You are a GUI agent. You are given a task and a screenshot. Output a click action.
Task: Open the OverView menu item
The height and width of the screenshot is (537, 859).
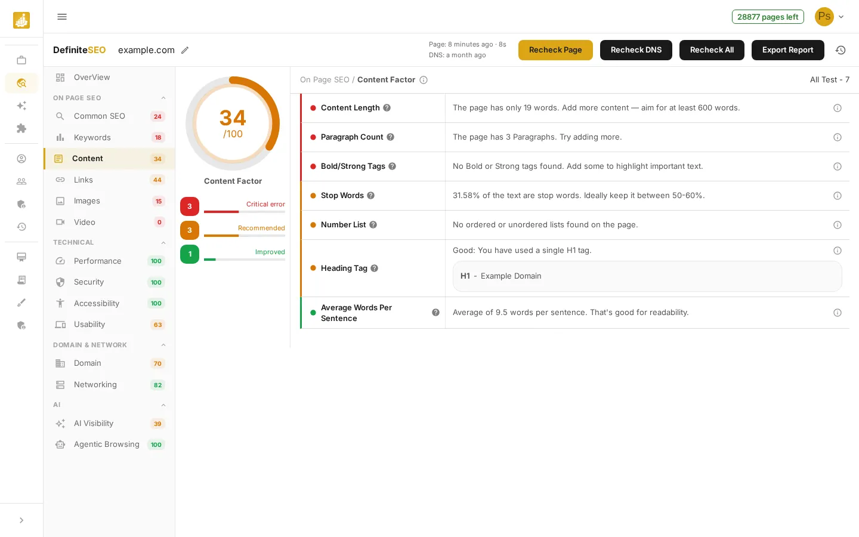coord(110,78)
